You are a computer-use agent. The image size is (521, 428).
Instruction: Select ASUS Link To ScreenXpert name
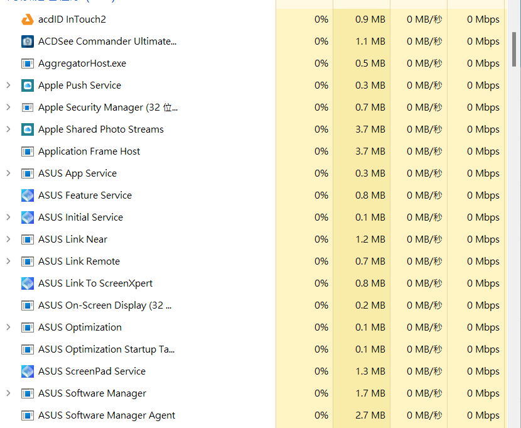95,283
